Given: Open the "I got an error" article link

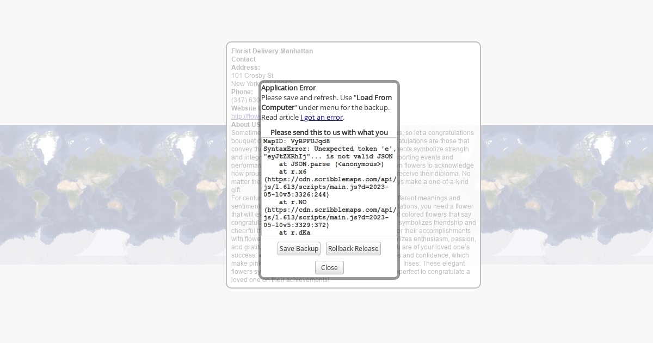Looking at the screenshot, I should (321, 117).
